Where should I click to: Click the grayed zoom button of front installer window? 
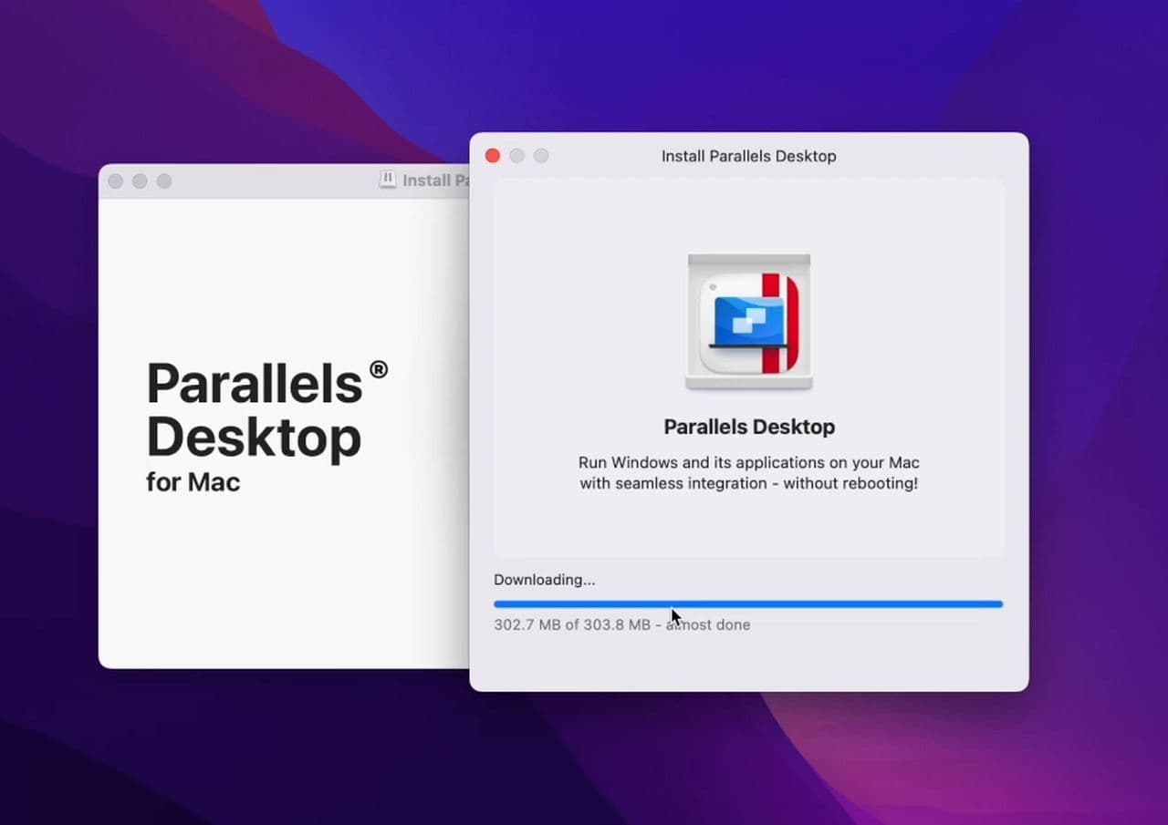tap(541, 156)
